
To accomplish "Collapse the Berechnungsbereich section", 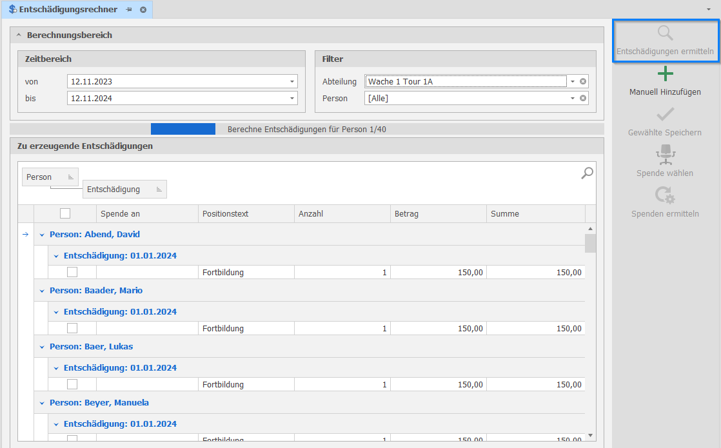I will [x=19, y=35].
